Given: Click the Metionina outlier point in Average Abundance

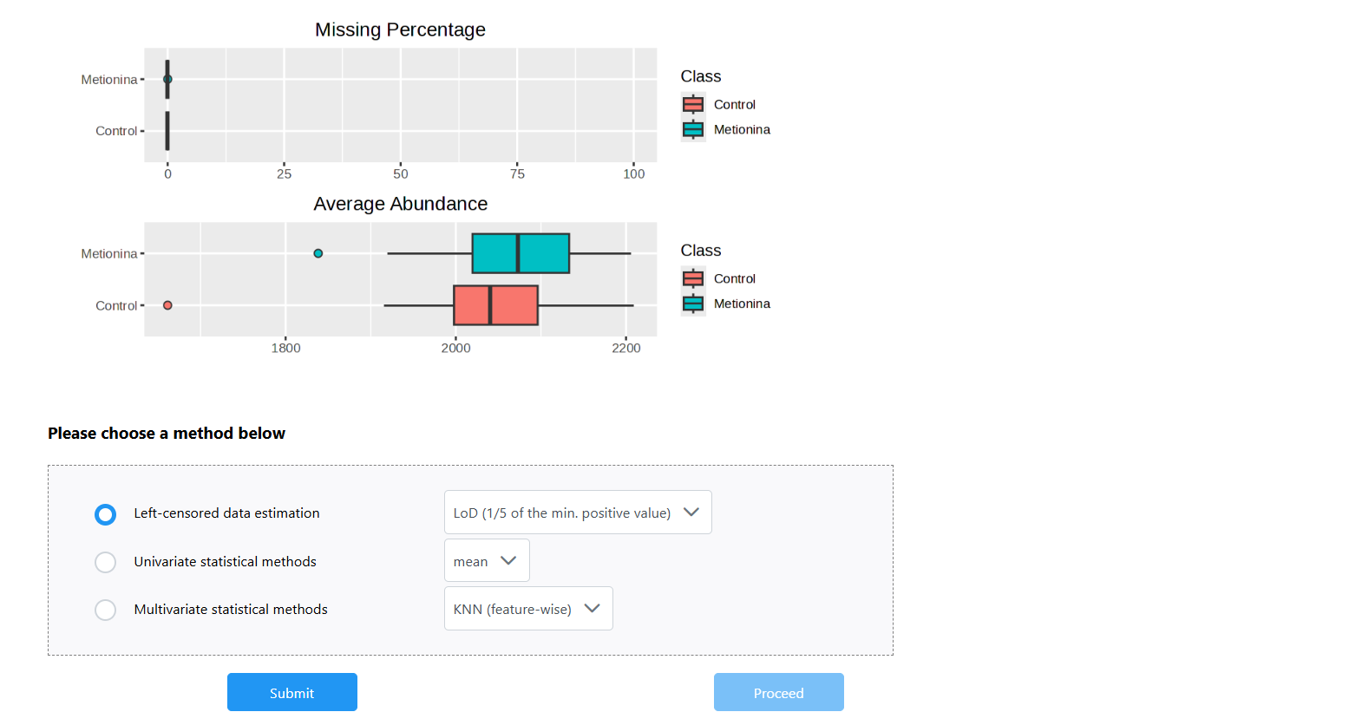Looking at the screenshot, I should [318, 253].
